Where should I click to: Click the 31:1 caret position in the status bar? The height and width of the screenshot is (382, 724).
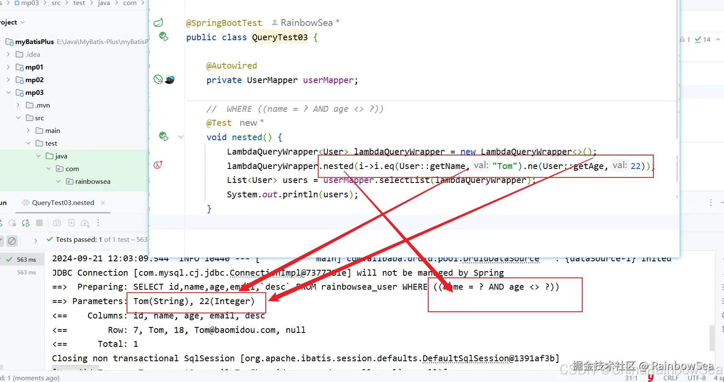631,378
